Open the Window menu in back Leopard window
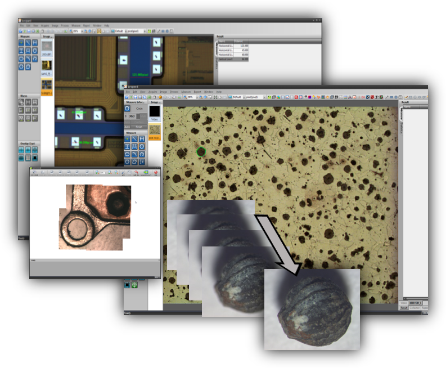Image resolution: width=446 pixels, height=368 pixels. tap(97, 26)
